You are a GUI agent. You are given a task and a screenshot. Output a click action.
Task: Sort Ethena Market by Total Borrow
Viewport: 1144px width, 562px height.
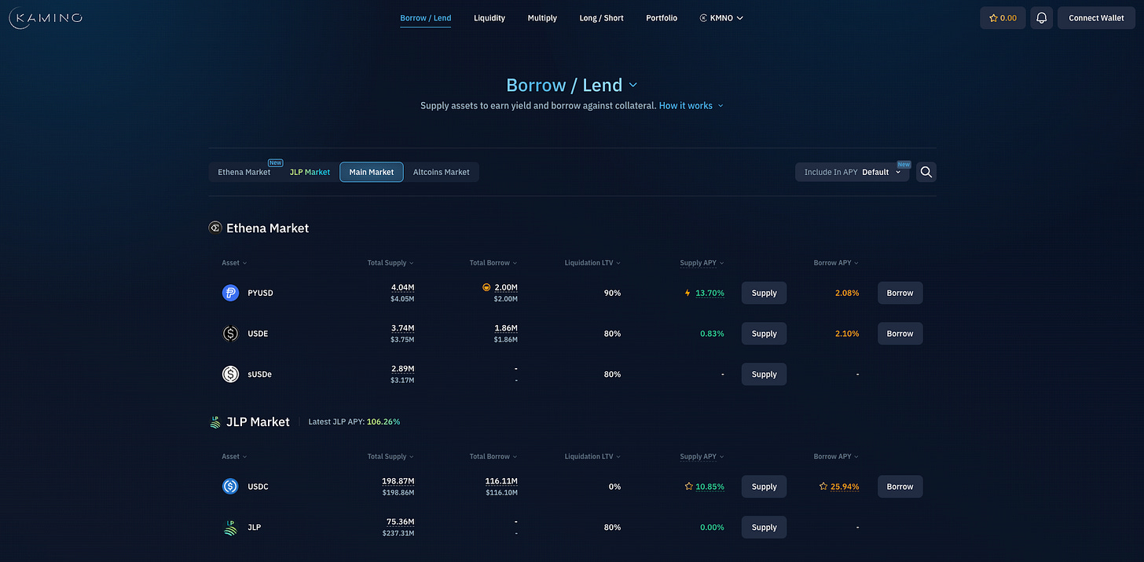tap(493, 263)
